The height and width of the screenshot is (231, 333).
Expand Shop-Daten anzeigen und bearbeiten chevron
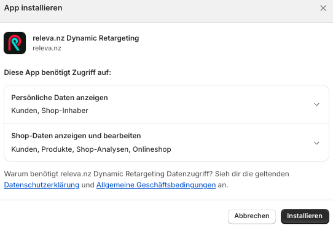[316, 143]
